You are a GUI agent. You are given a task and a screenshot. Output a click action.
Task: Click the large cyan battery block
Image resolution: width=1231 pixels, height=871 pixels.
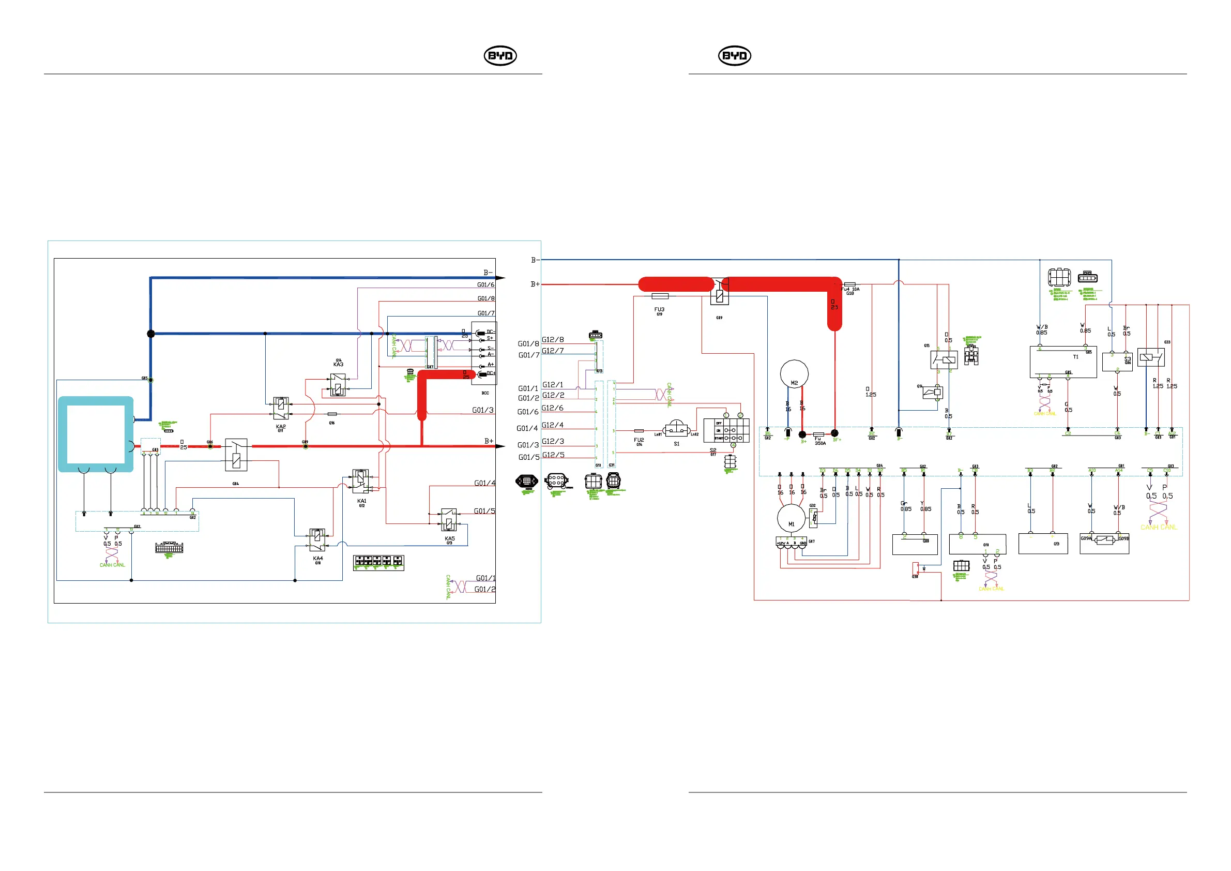(96, 434)
